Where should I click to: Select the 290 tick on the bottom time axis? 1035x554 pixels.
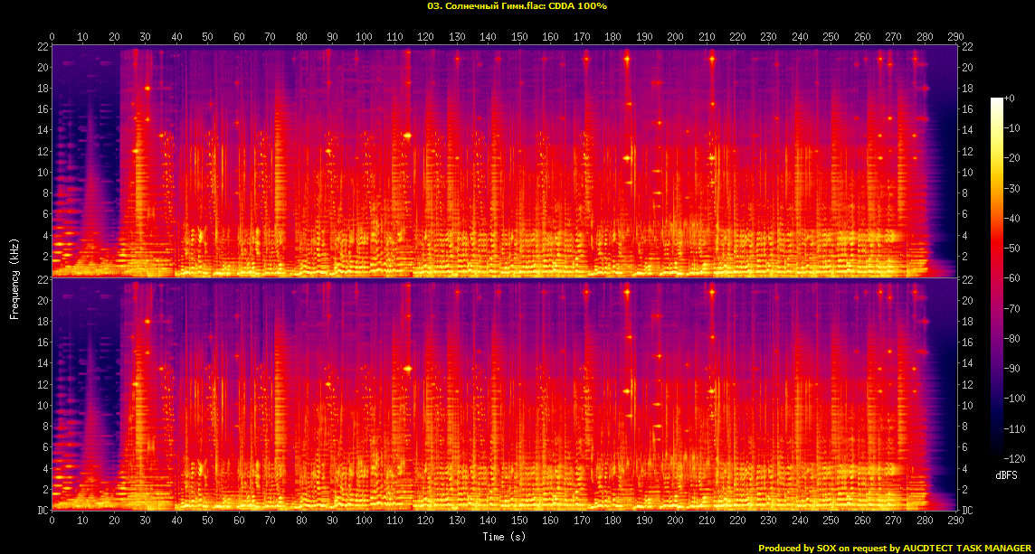[955, 521]
